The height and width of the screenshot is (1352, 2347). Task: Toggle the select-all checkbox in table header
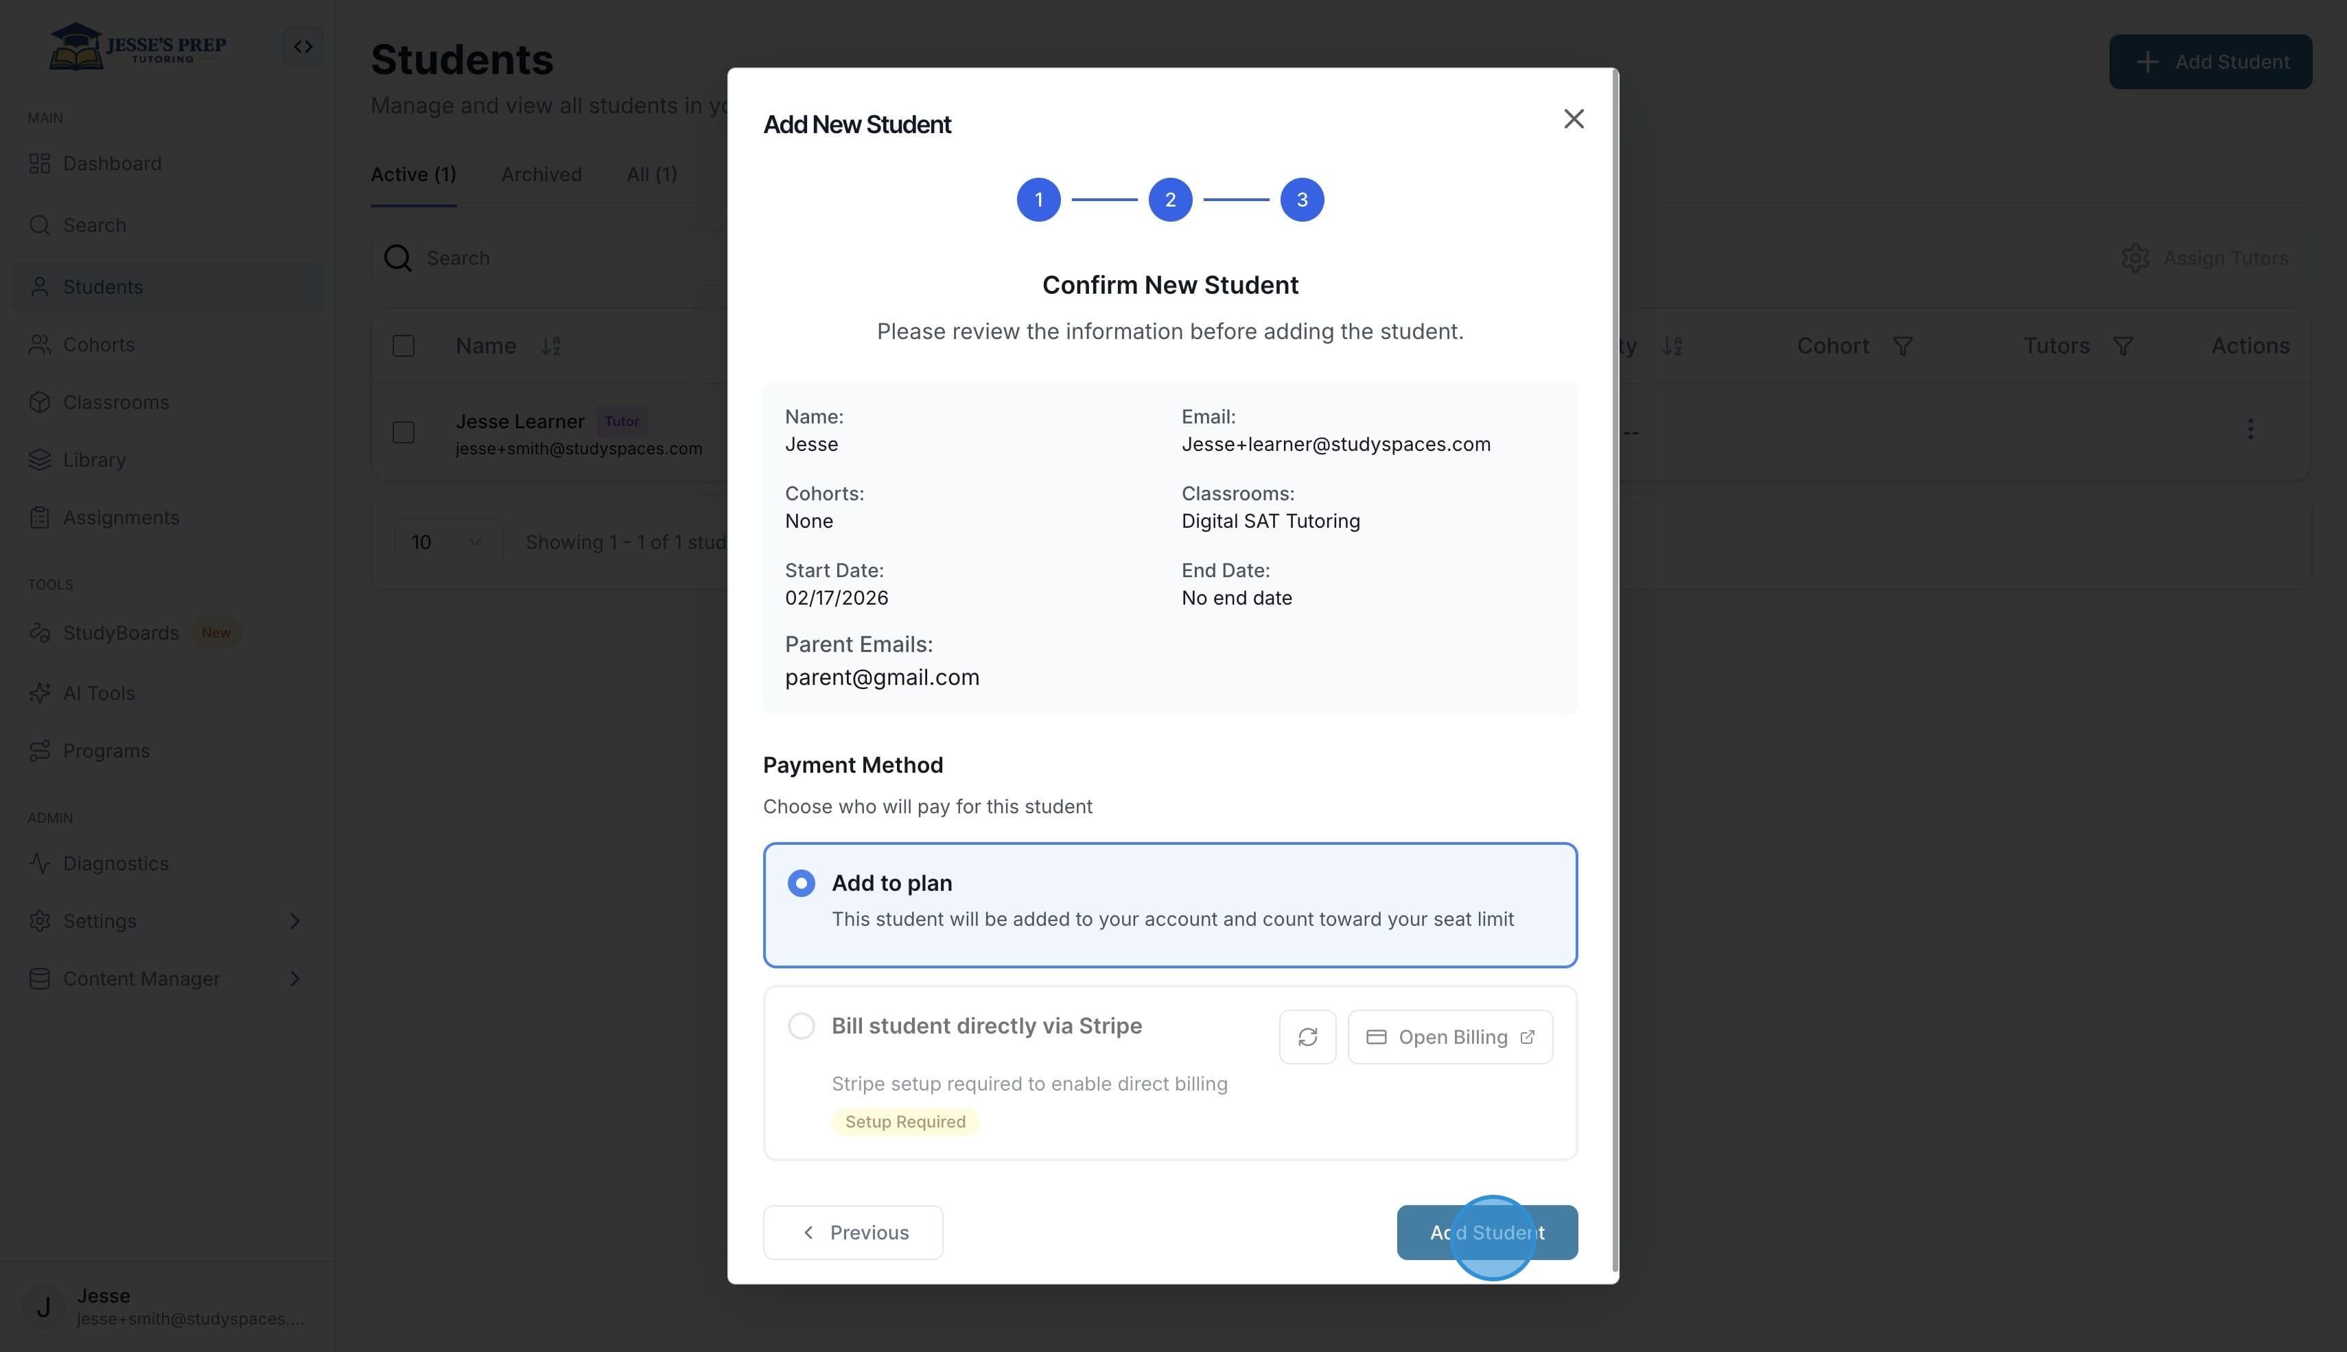click(x=403, y=347)
